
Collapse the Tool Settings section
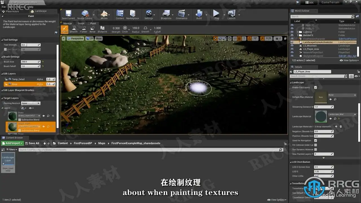2,40
